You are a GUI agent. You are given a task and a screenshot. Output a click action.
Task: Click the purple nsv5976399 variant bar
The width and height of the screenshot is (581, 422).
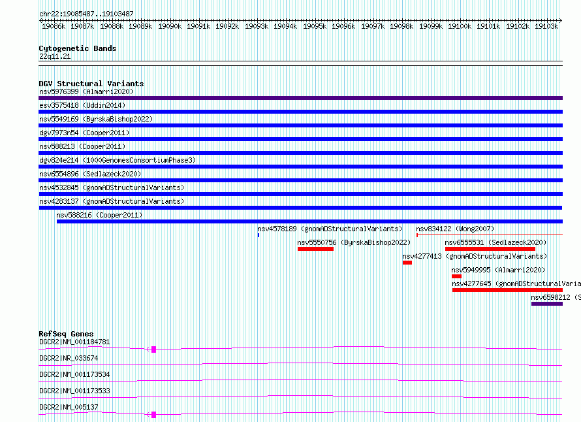point(300,98)
